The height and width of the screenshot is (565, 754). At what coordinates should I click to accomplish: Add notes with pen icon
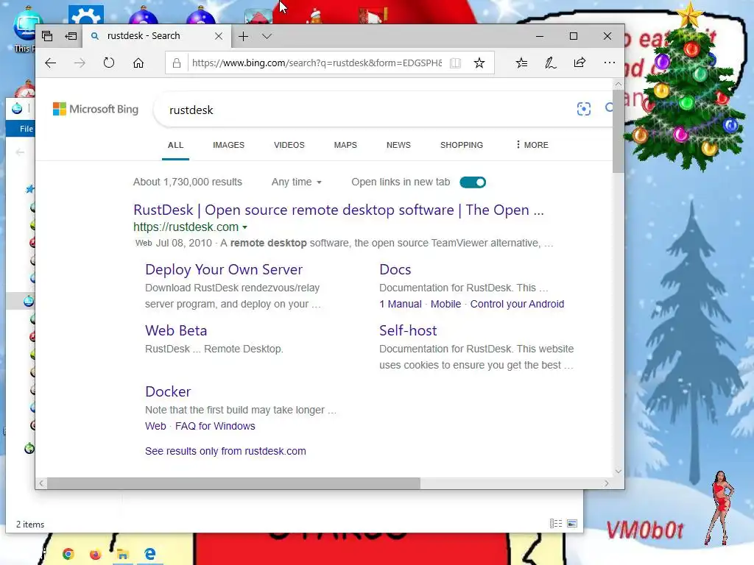coord(551,63)
